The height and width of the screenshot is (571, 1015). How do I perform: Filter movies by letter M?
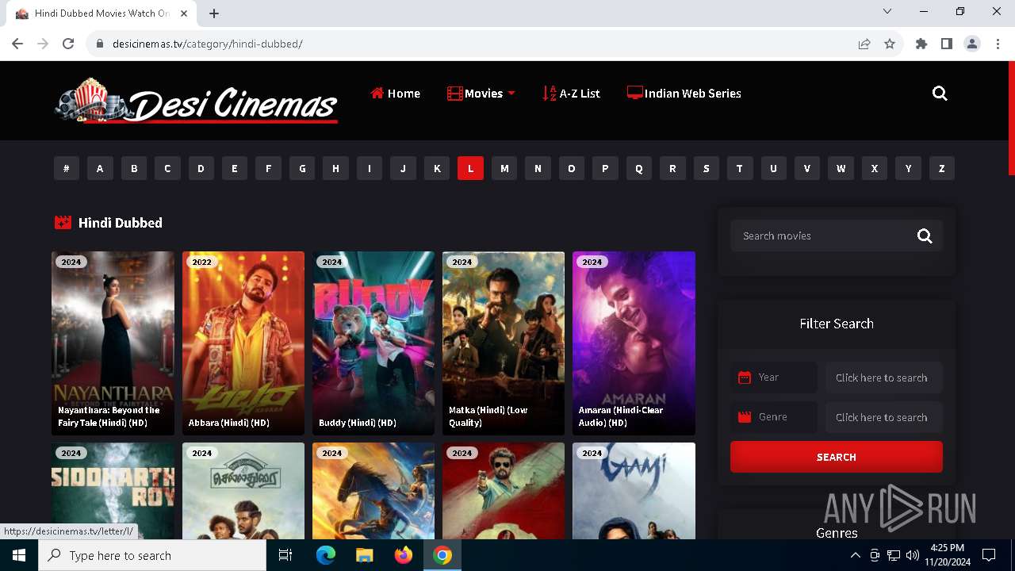[504, 168]
